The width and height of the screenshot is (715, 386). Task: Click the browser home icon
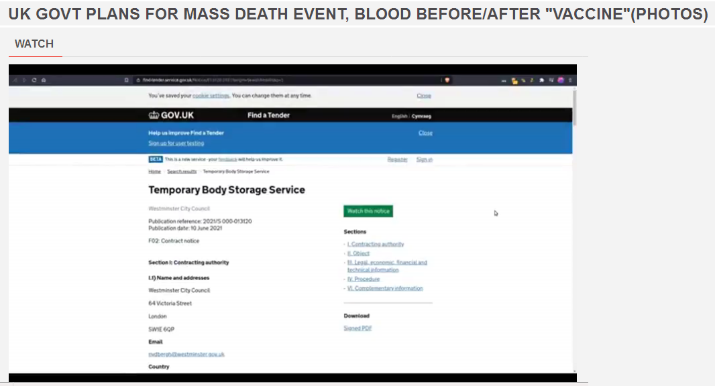pyautogui.click(x=44, y=80)
